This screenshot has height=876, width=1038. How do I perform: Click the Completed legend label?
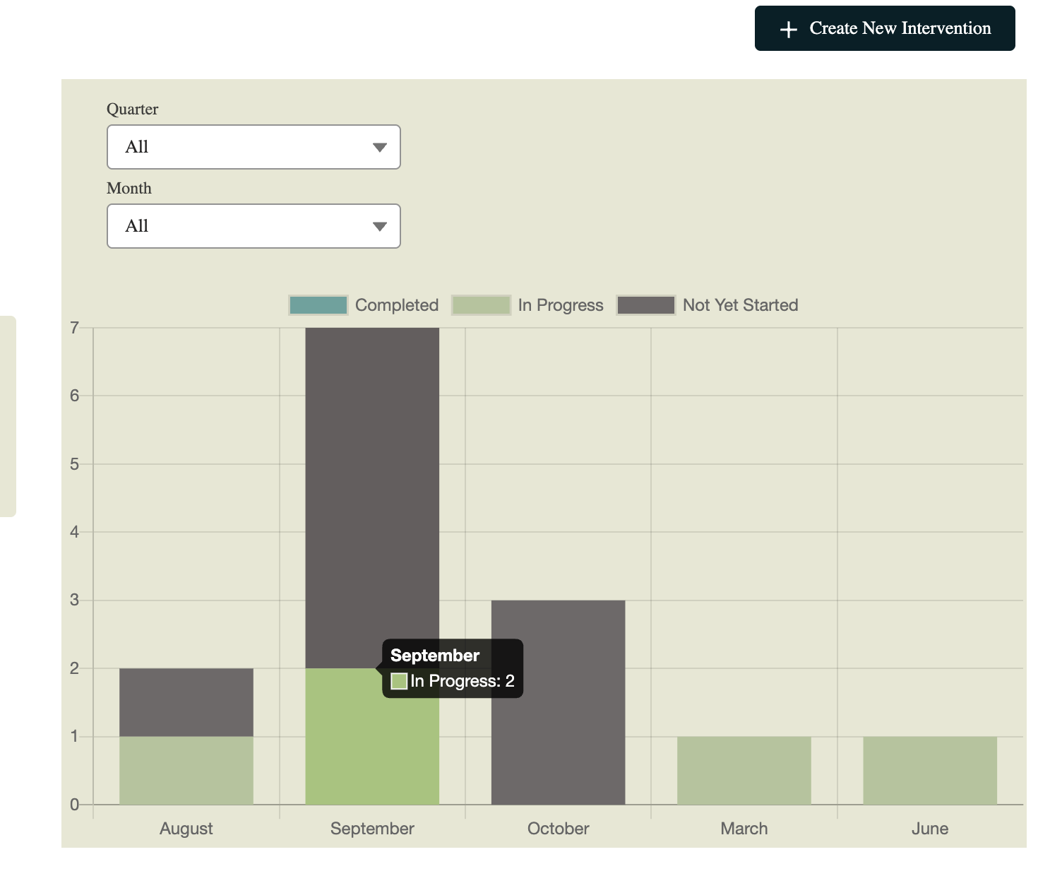click(397, 305)
